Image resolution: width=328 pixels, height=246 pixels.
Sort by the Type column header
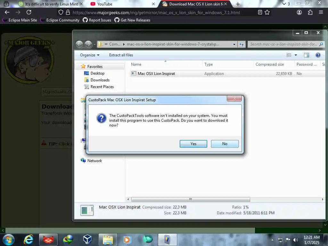pyautogui.click(x=209, y=64)
